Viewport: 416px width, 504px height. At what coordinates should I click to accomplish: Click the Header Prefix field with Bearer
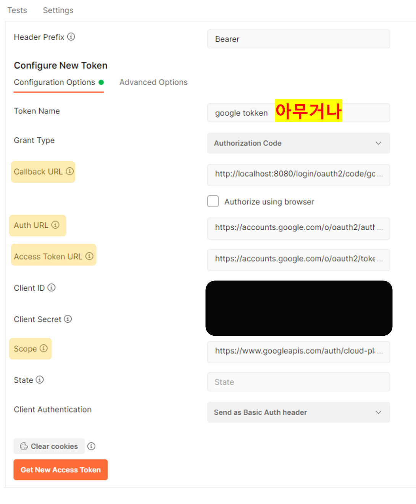[x=298, y=39]
